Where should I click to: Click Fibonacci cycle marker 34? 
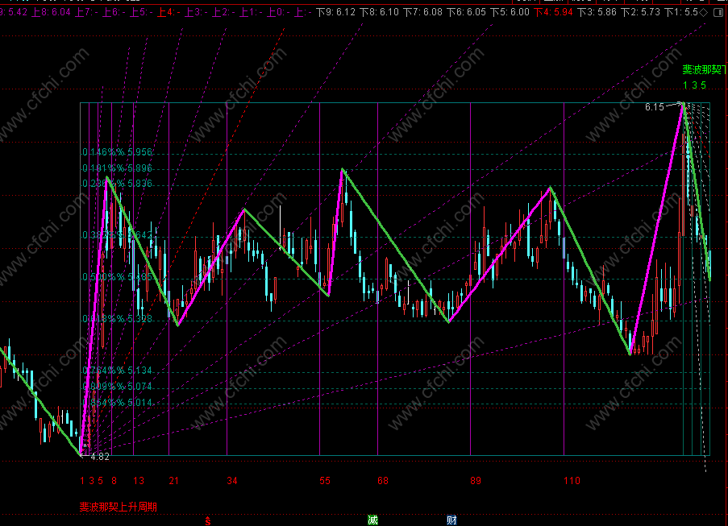point(232,481)
